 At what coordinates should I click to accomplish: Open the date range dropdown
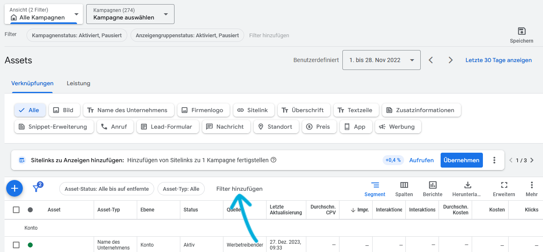(381, 60)
